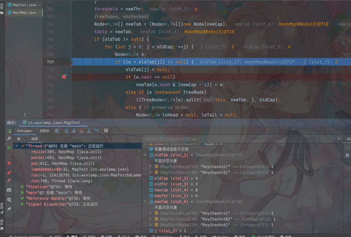
Task: Click the three-dot options in file tab pane
Action: click(x=25, y=115)
